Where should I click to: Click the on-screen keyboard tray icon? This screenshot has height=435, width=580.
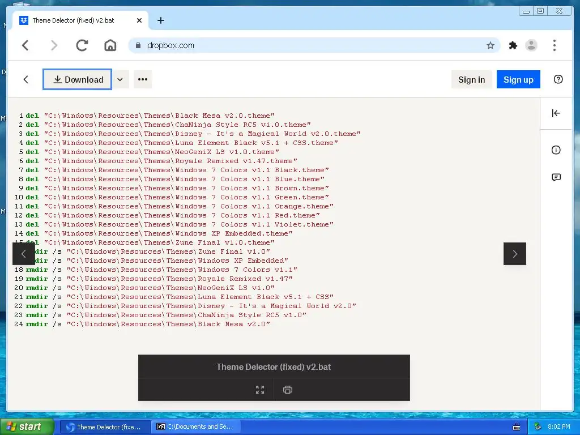tap(517, 427)
